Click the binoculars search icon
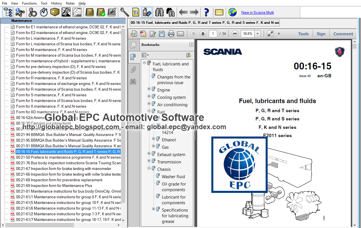Screen dimensions: 361x228 click(x=160, y=12)
